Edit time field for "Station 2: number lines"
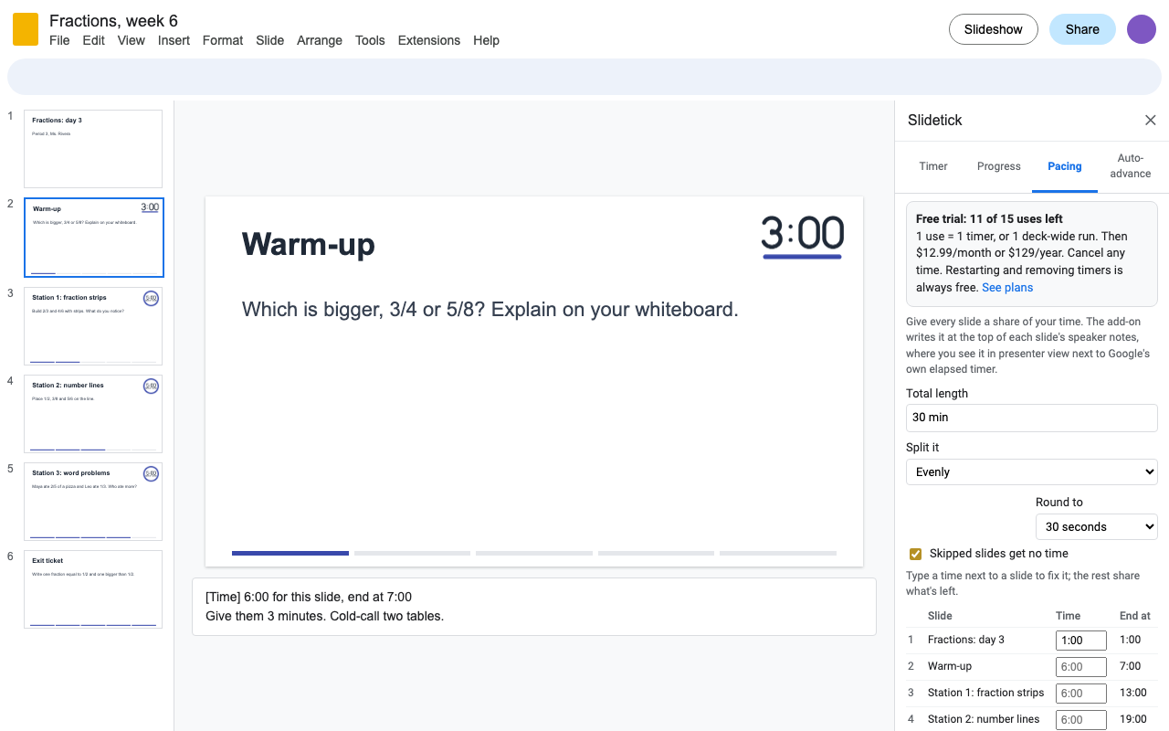The height and width of the screenshot is (731, 1169). coord(1081,720)
